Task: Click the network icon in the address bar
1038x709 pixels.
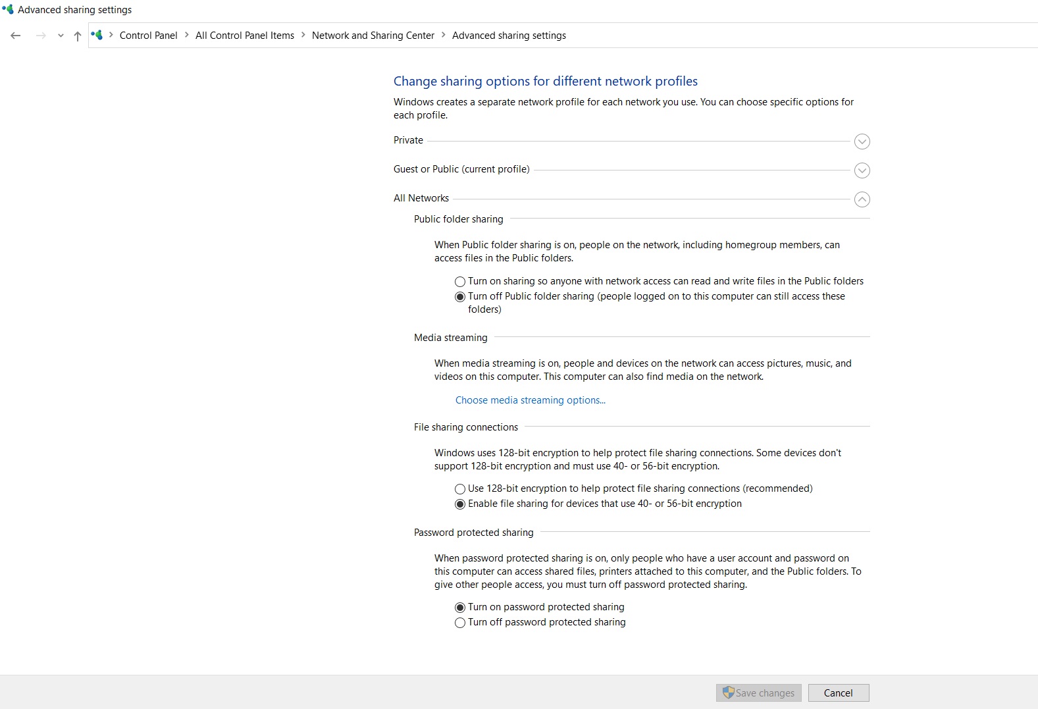Action: [97, 35]
